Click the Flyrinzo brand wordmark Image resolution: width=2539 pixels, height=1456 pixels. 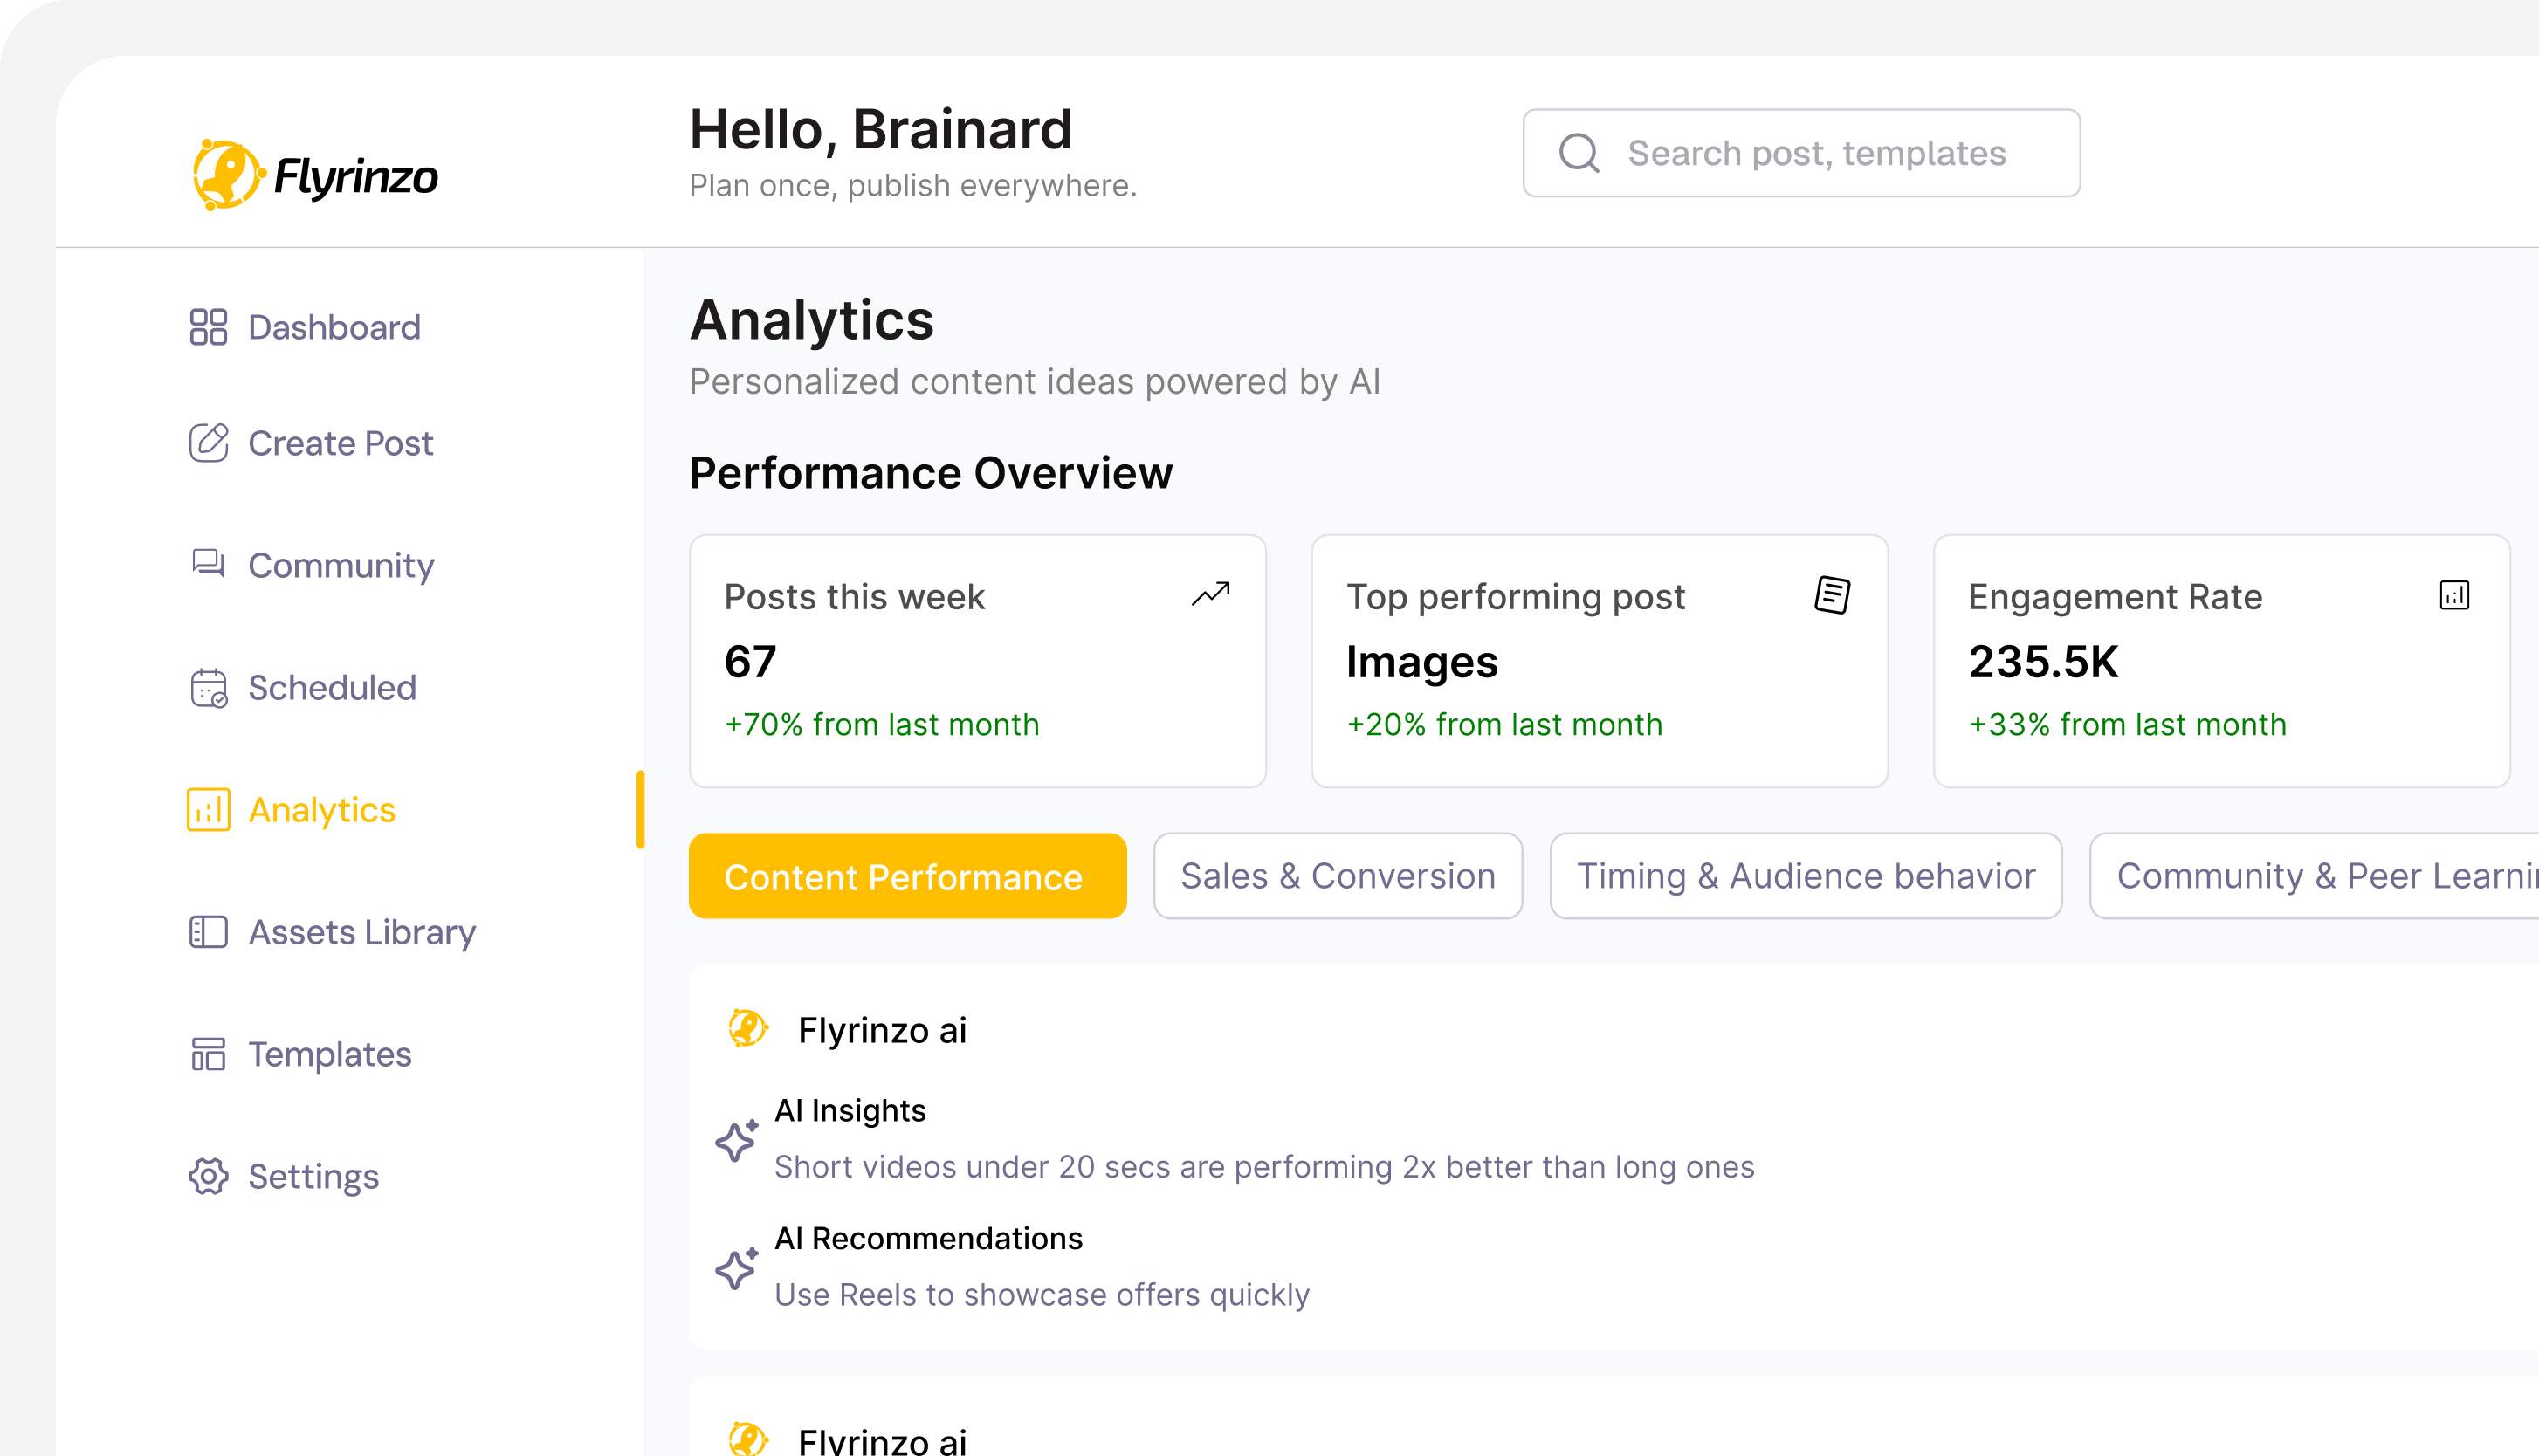tap(356, 177)
